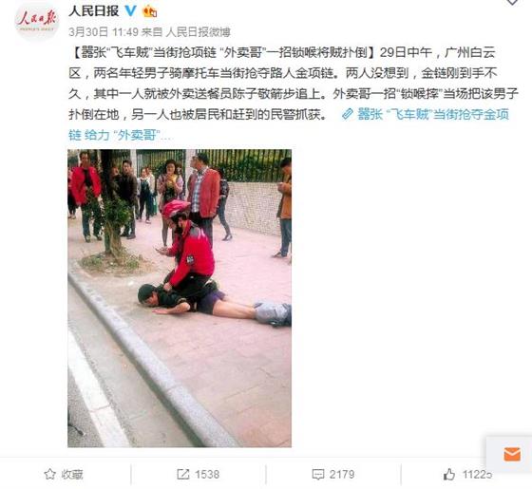Click the repost share icon
Viewport: 532px width, 489px height.
(x=182, y=474)
